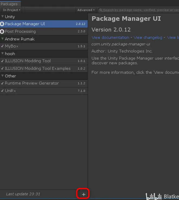Click the search magnifier icon
This screenshot has width=179, height=200.
pyautogui.click(x=101, y=10)
